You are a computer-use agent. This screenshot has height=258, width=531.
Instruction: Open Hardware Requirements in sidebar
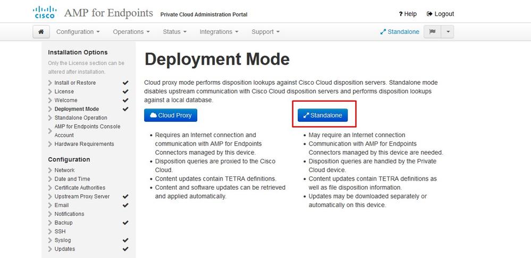84,144
